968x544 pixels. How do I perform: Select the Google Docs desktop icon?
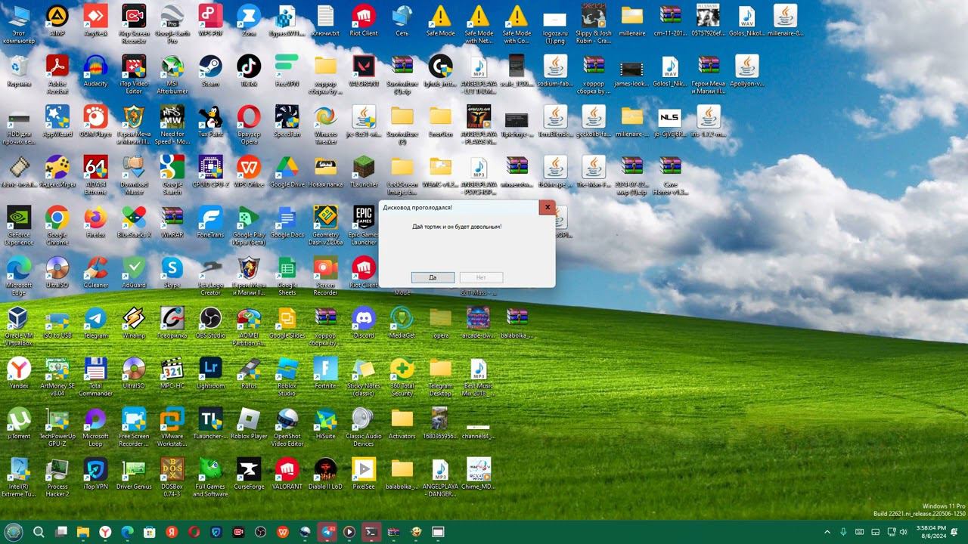coord(287,222)
